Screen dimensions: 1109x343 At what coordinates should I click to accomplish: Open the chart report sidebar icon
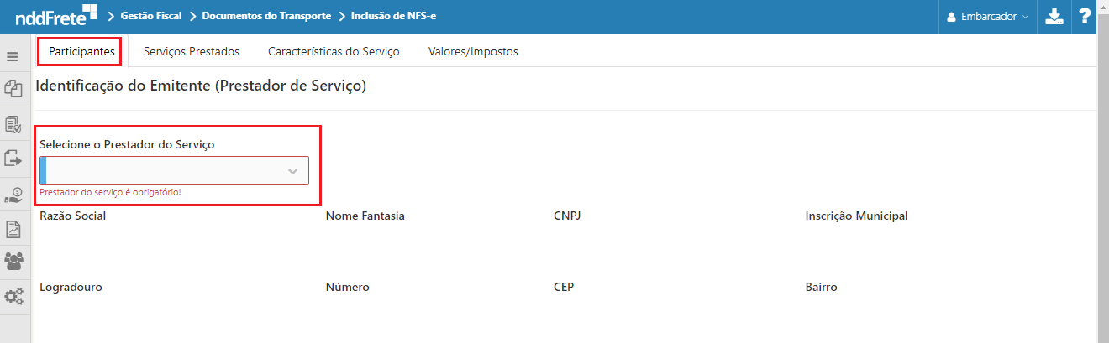point(13,228)
